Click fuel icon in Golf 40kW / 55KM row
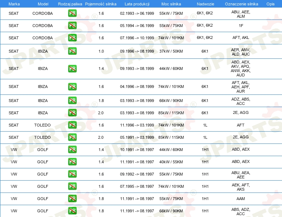282x217 pixels. [72, 161]
